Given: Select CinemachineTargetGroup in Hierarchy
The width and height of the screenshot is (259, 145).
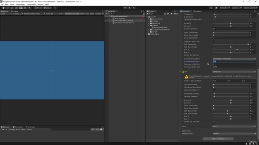Looking at the screenshot, I should click(x=124, y=23).
